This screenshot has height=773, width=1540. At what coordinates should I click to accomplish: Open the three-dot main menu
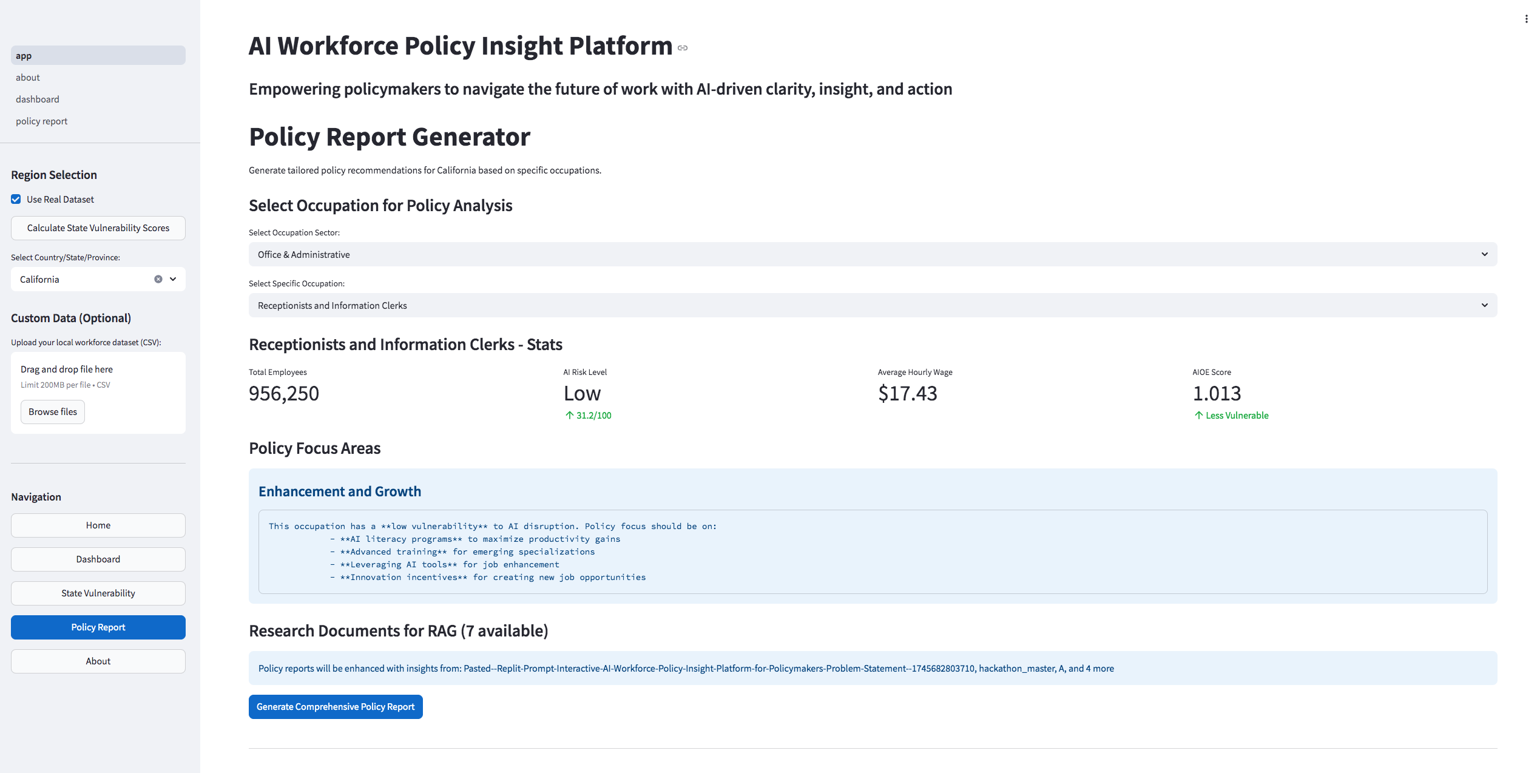(1526, 19)
